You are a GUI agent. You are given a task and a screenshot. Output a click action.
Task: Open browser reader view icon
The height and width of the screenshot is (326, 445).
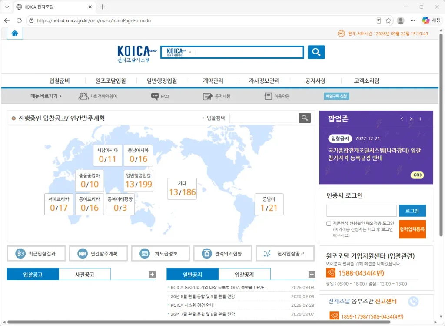pyautogui.click(x=379, y=20)
